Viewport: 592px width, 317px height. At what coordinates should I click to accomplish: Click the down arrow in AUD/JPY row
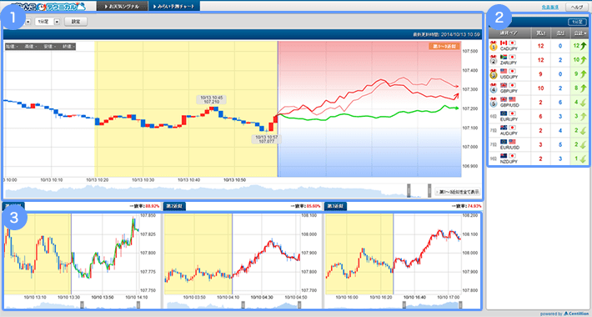(583, 130)
